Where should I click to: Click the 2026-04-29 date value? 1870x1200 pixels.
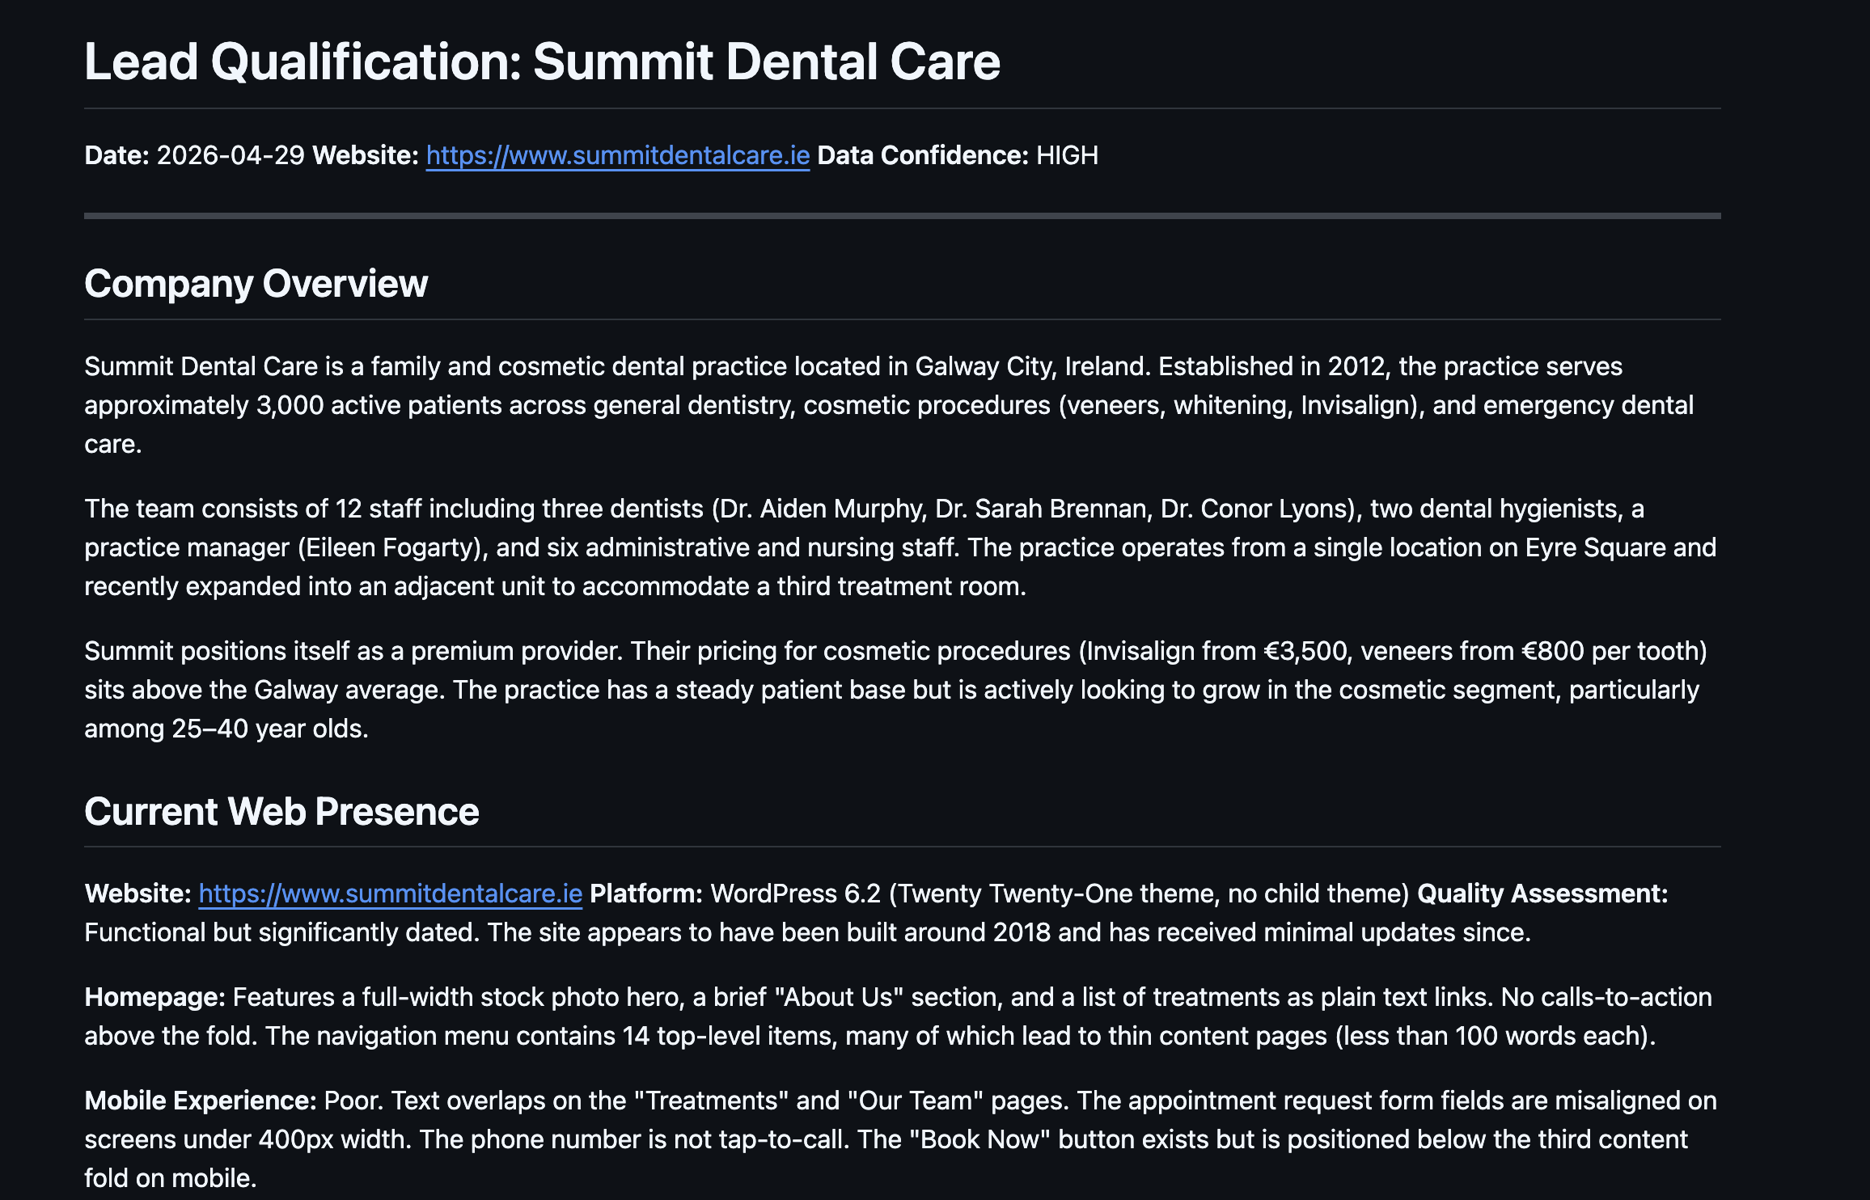pos(230,155)
